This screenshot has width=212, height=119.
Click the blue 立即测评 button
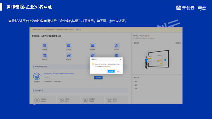pyautogui.click(x=98, y=78)
